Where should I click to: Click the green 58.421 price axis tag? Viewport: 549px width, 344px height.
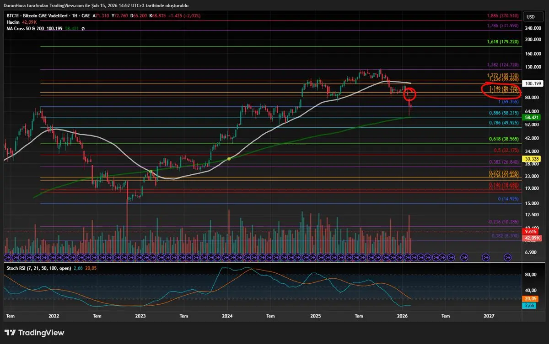click(531, 117)
